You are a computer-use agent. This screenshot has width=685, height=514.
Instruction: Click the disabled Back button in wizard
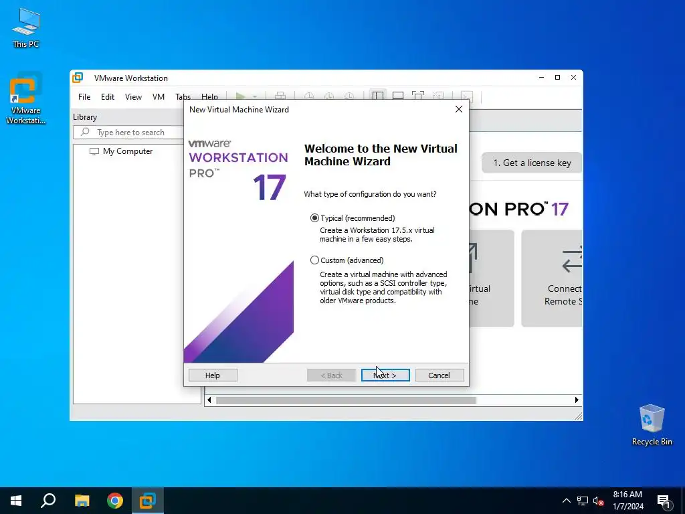tap(332, 375)
